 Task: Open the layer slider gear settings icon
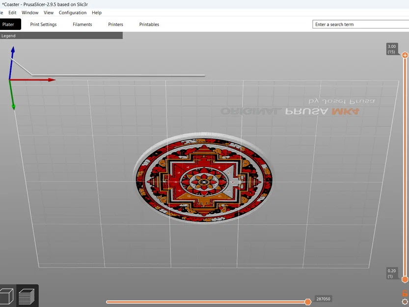click(405, 302)
